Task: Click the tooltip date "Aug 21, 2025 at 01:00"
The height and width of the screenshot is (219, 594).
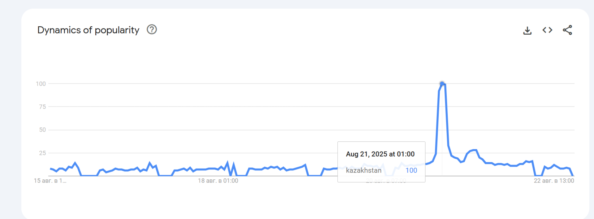Action: click(380, 154)
